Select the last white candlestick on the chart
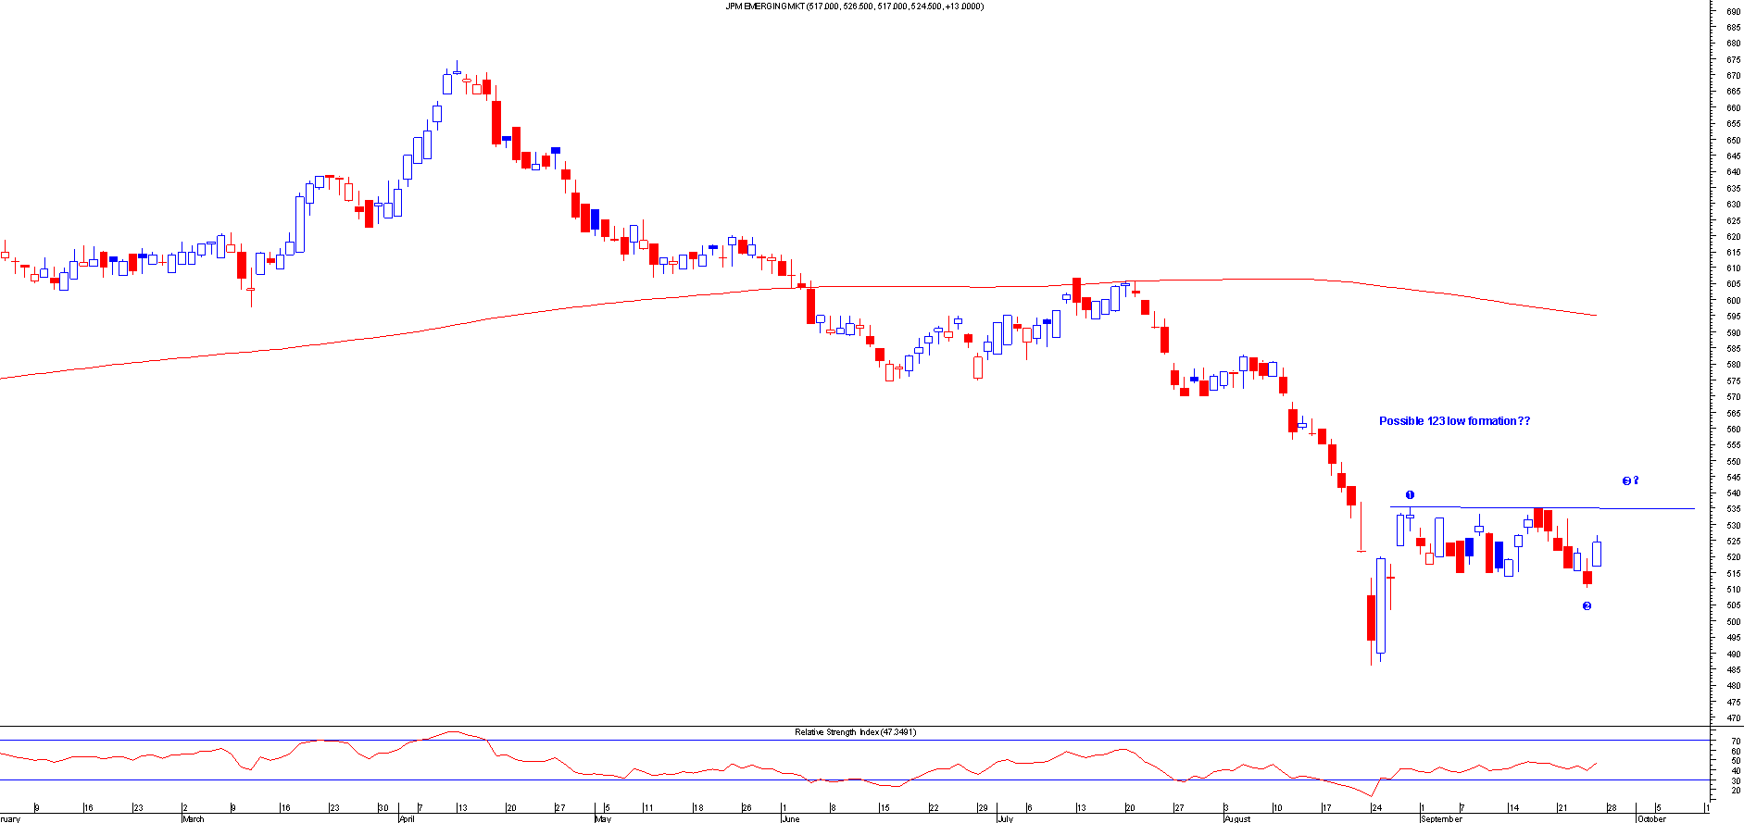This screenshot has width=1744, height=823. click(1597, 553)
